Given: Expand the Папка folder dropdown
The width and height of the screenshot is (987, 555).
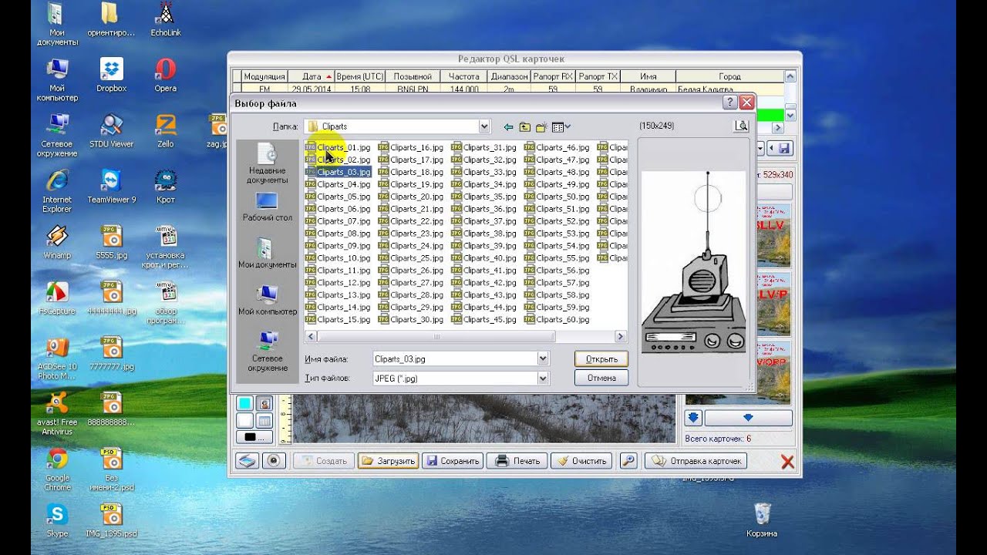Looking at the screenshot, I should [x=483, y=126].
